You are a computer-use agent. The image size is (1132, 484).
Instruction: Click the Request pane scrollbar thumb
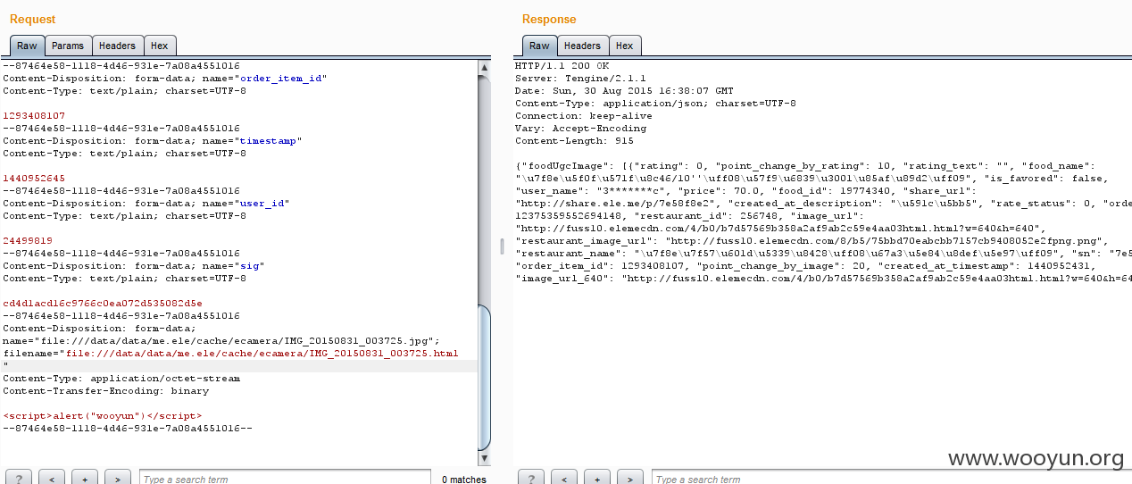tap(484, 377)
